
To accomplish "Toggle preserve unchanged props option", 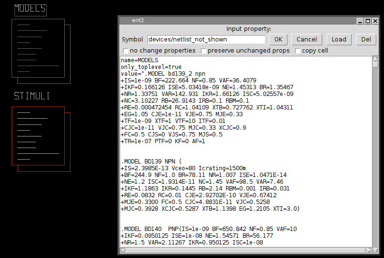I will [x=204, y=51].
